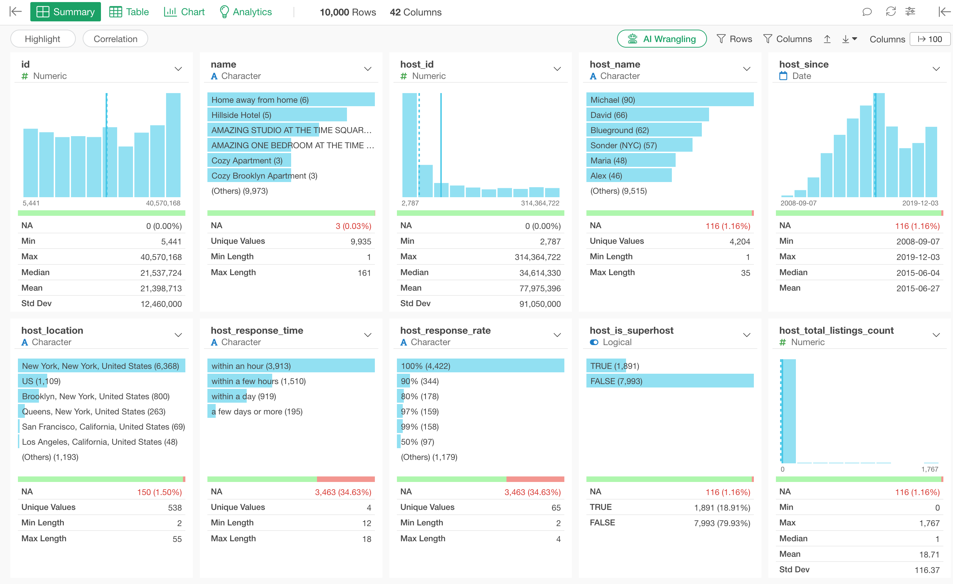Toggle the Correlation mode button

115,39
